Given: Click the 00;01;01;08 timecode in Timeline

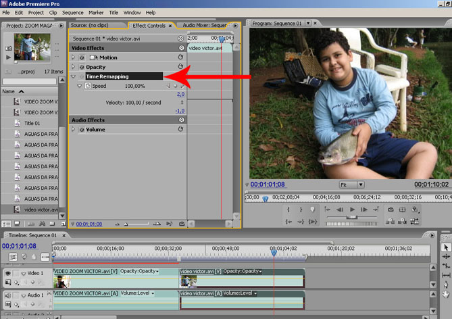Looking at the screenshot, I should (19, 246).
